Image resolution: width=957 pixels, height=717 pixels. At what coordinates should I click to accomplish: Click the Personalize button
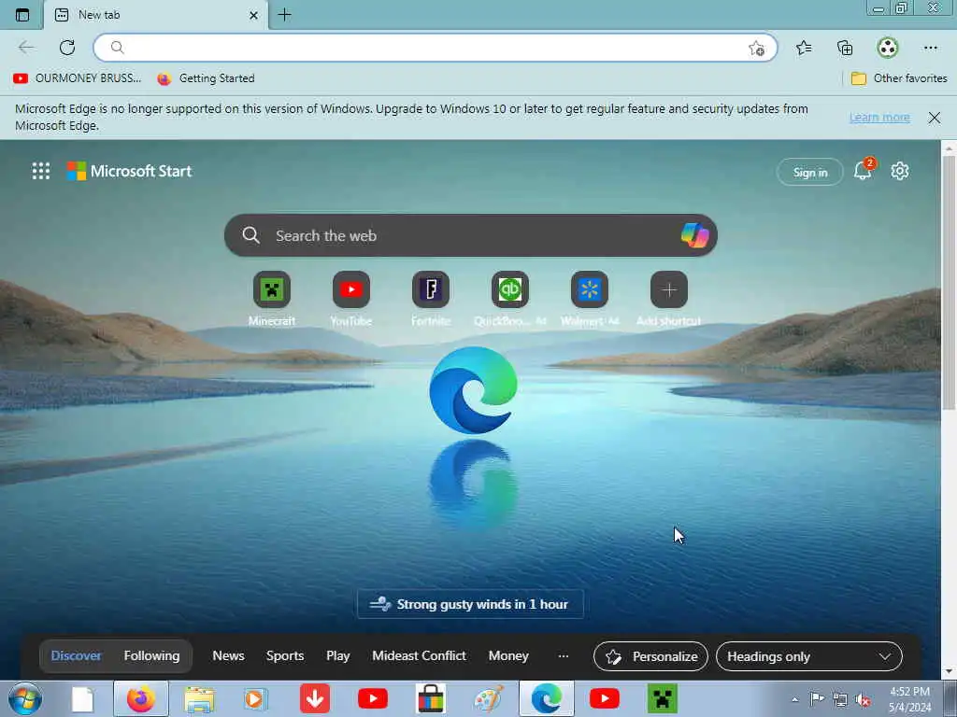coord(650,656)
